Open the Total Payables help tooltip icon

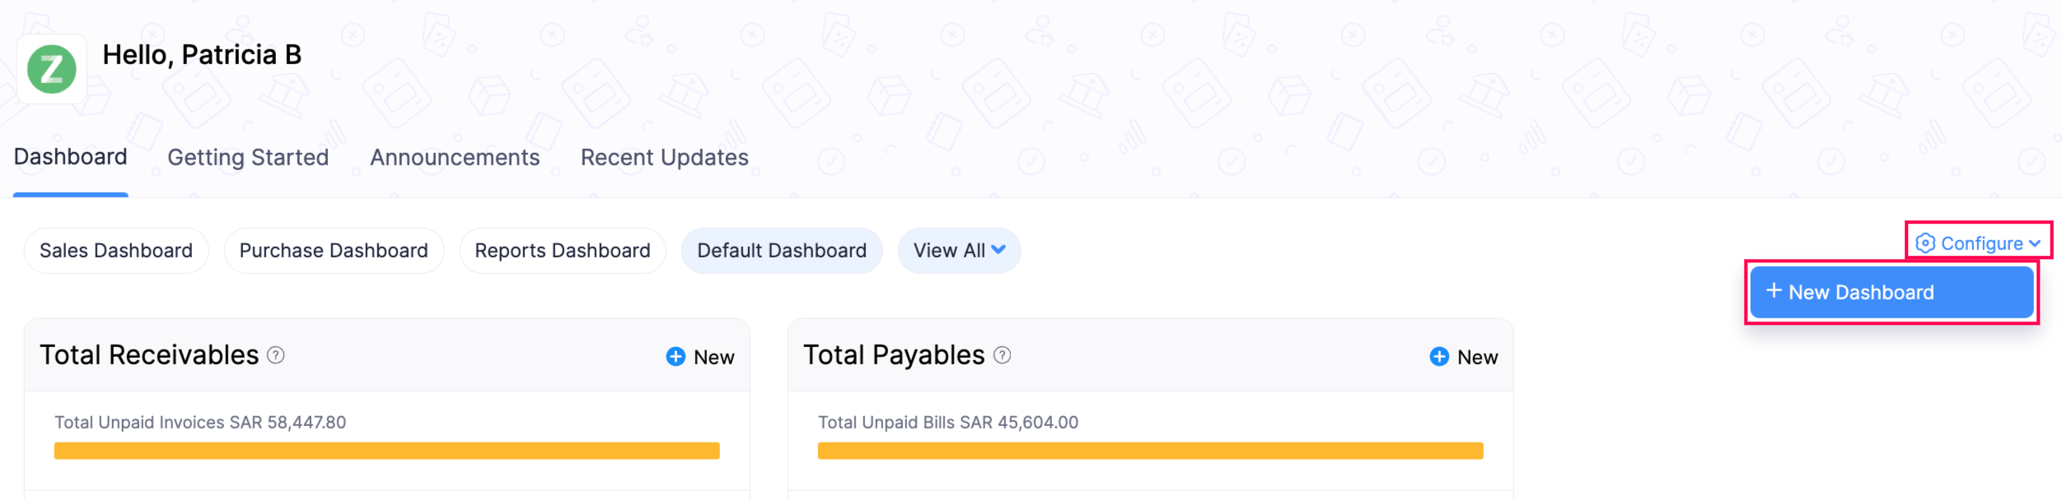click(x=1002, y=356)
